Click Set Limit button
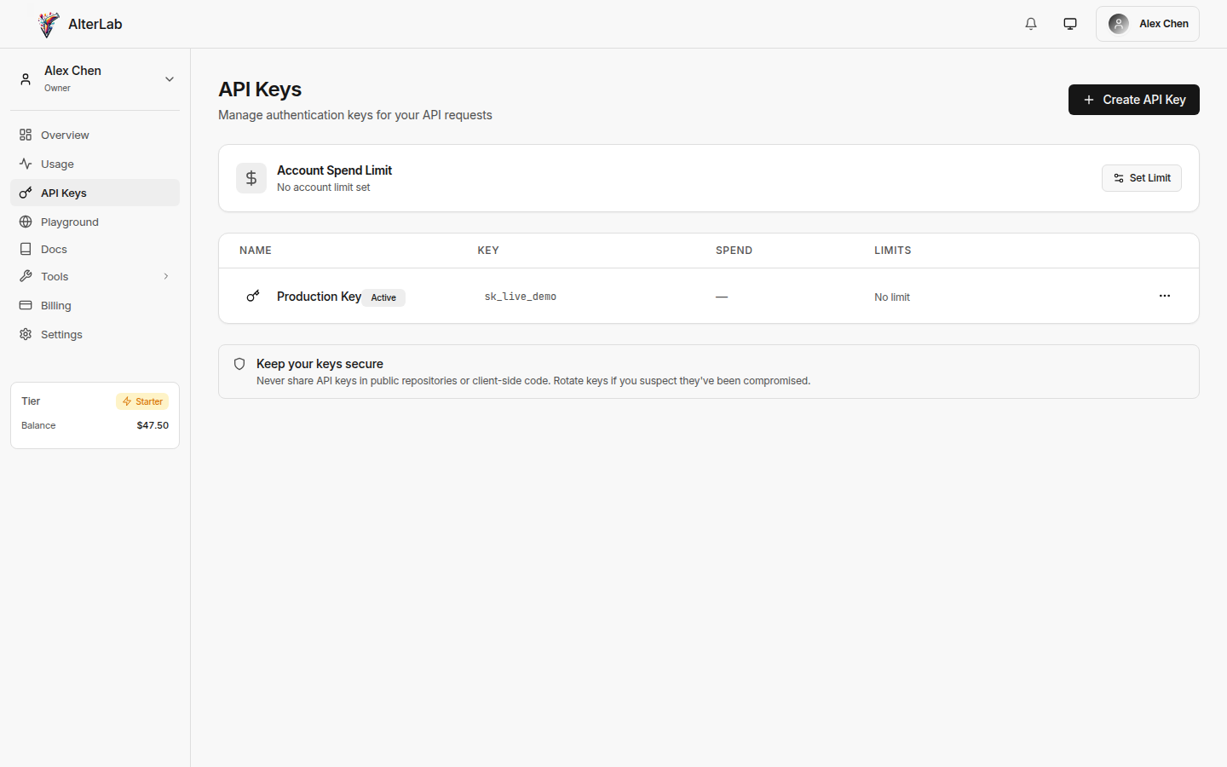 point(1142,178)
